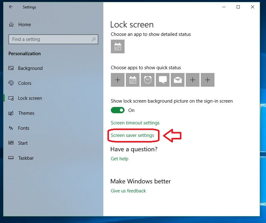This screenshot has width=266, height=223.
Task: Click Give us feedback
Action: pos(128,191)
